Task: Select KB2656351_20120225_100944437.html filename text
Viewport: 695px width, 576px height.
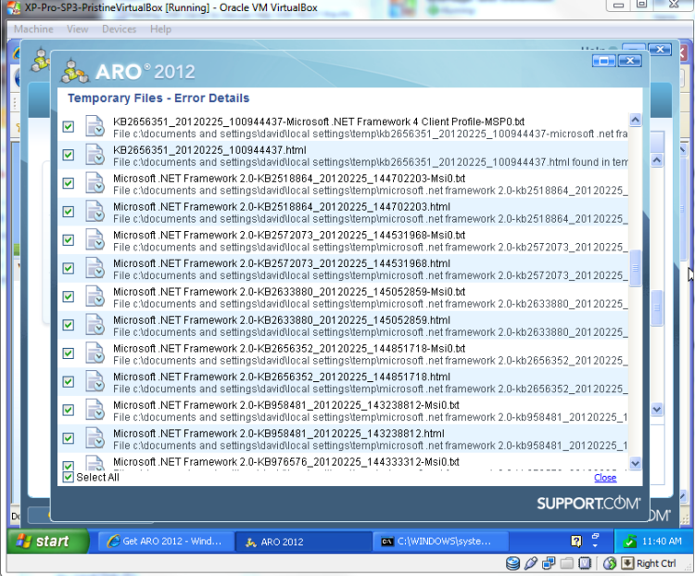Action: [x=209, y=150]
